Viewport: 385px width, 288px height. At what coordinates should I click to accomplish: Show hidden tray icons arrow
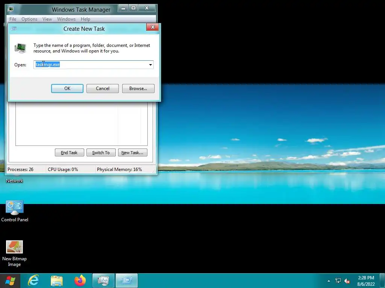click(x=329, y=281)
